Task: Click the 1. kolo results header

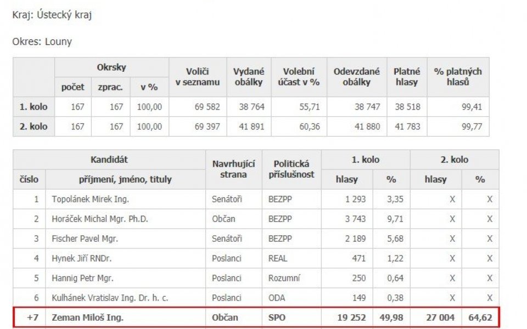Action: [366, 160]
